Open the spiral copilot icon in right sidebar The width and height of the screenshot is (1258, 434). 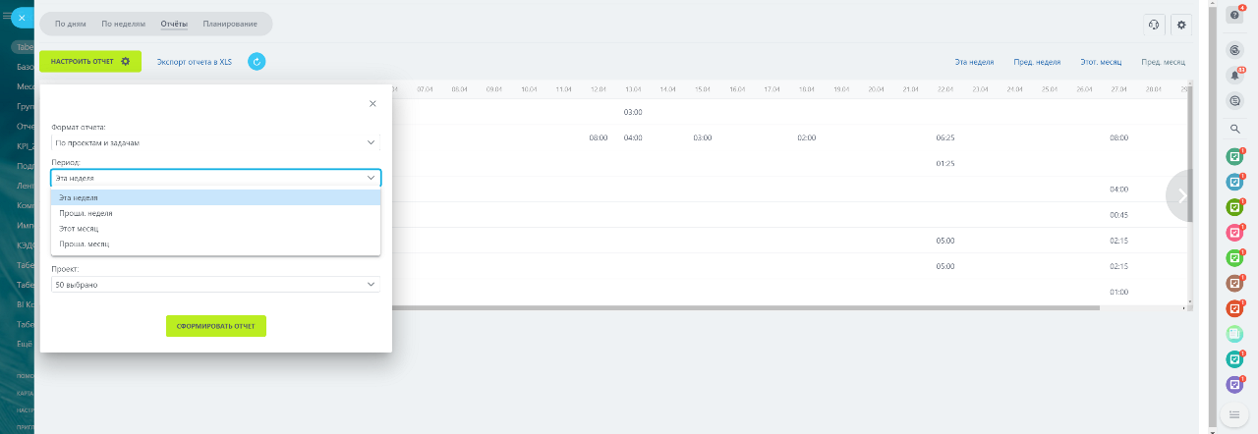[1235, 49]
